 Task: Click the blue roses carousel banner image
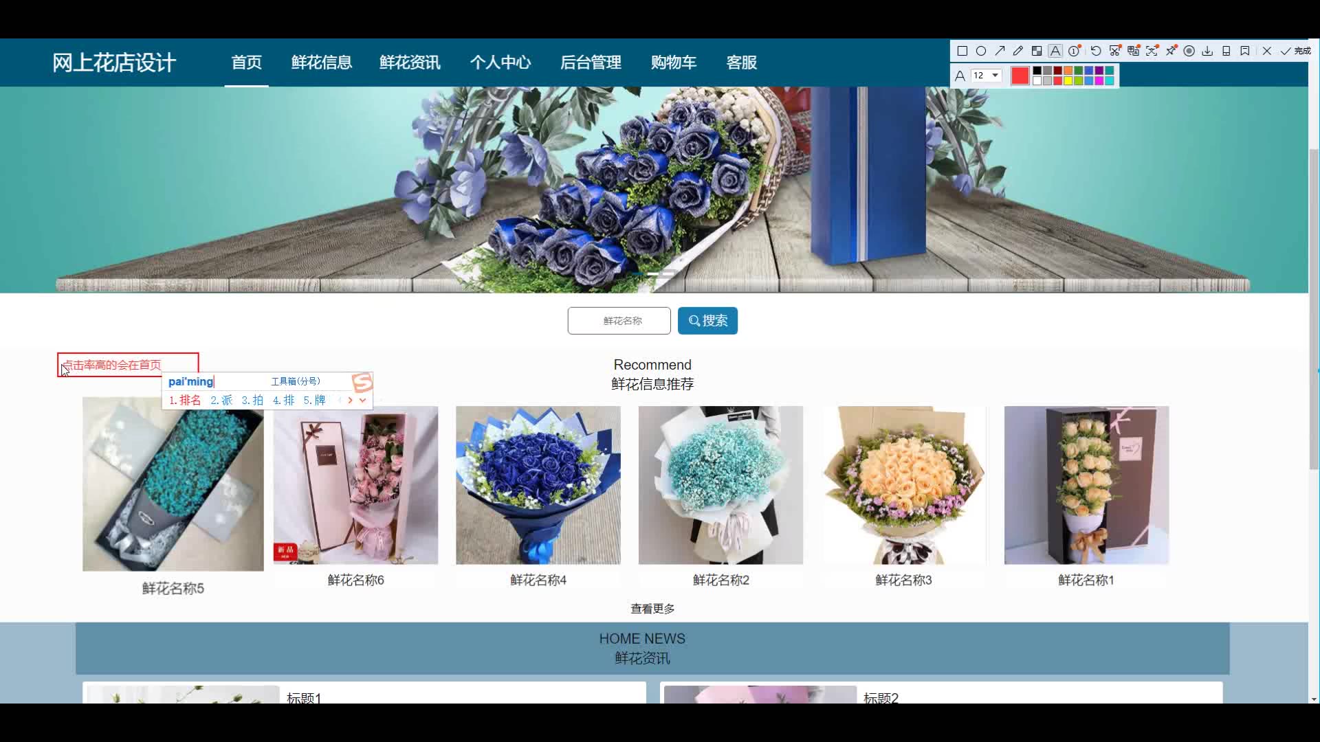point(653,190)
